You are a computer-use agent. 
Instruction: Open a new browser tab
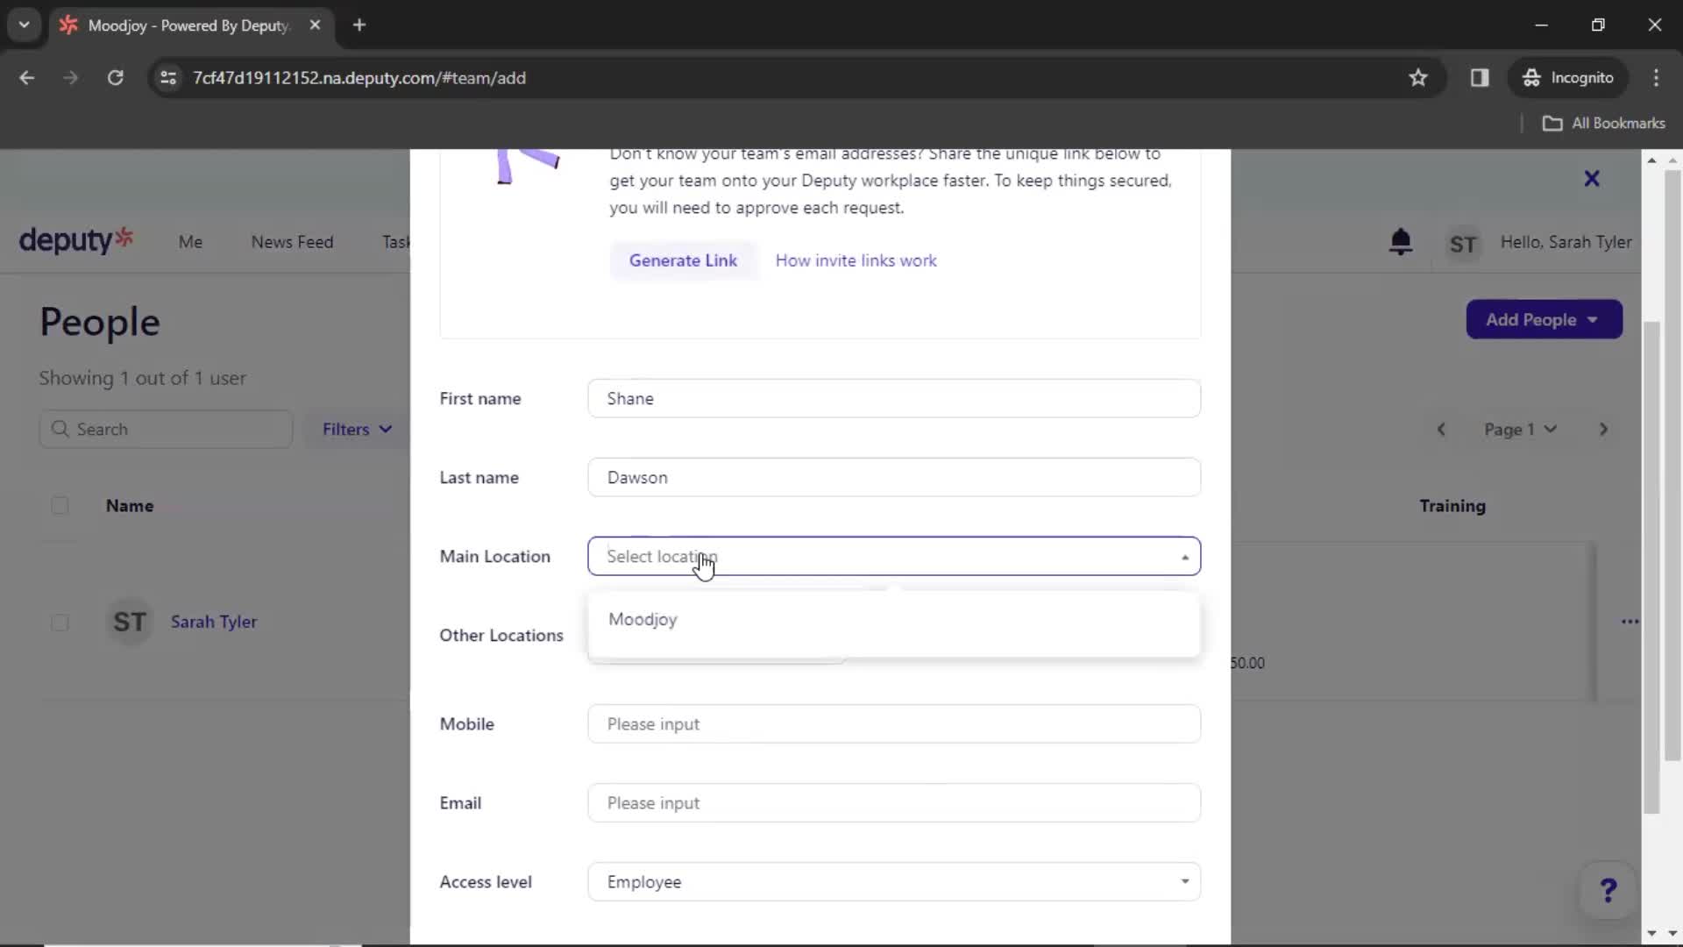(359, 25)
